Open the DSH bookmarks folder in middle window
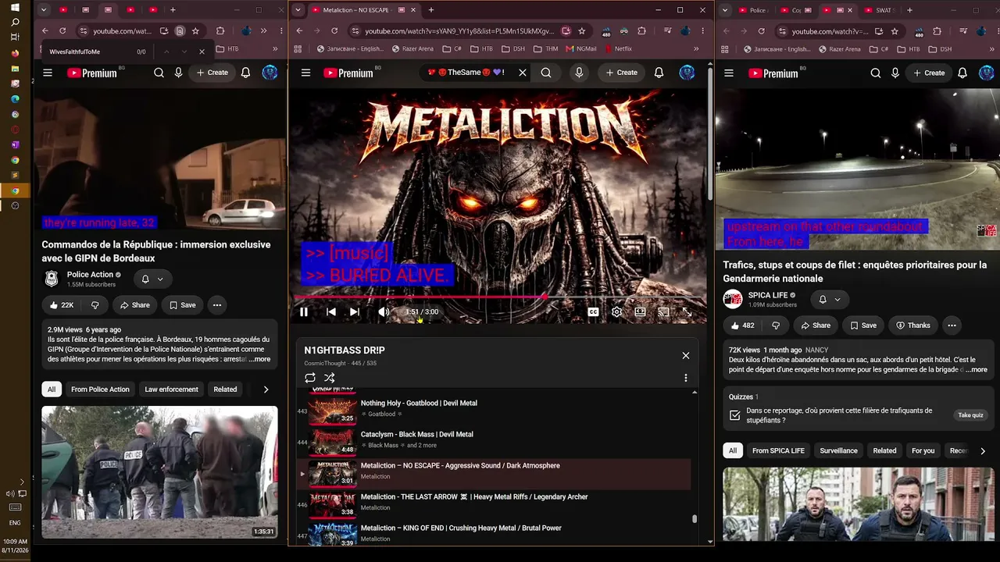1000x562 pixels. tap(512, 48)
